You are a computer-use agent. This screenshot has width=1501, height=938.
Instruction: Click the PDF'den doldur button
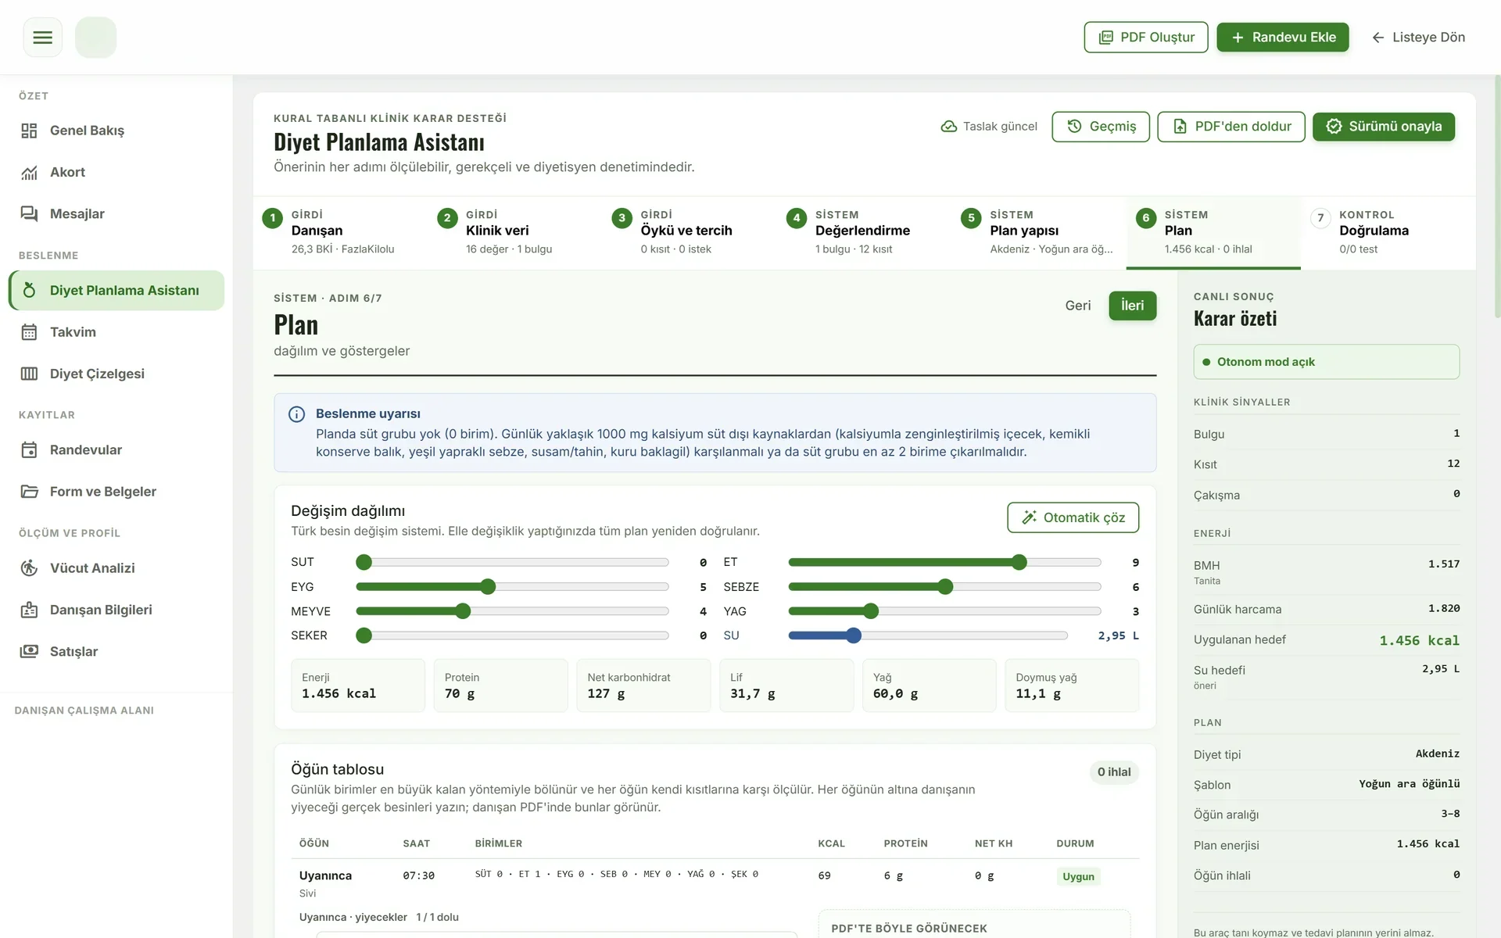point(1231,127)
